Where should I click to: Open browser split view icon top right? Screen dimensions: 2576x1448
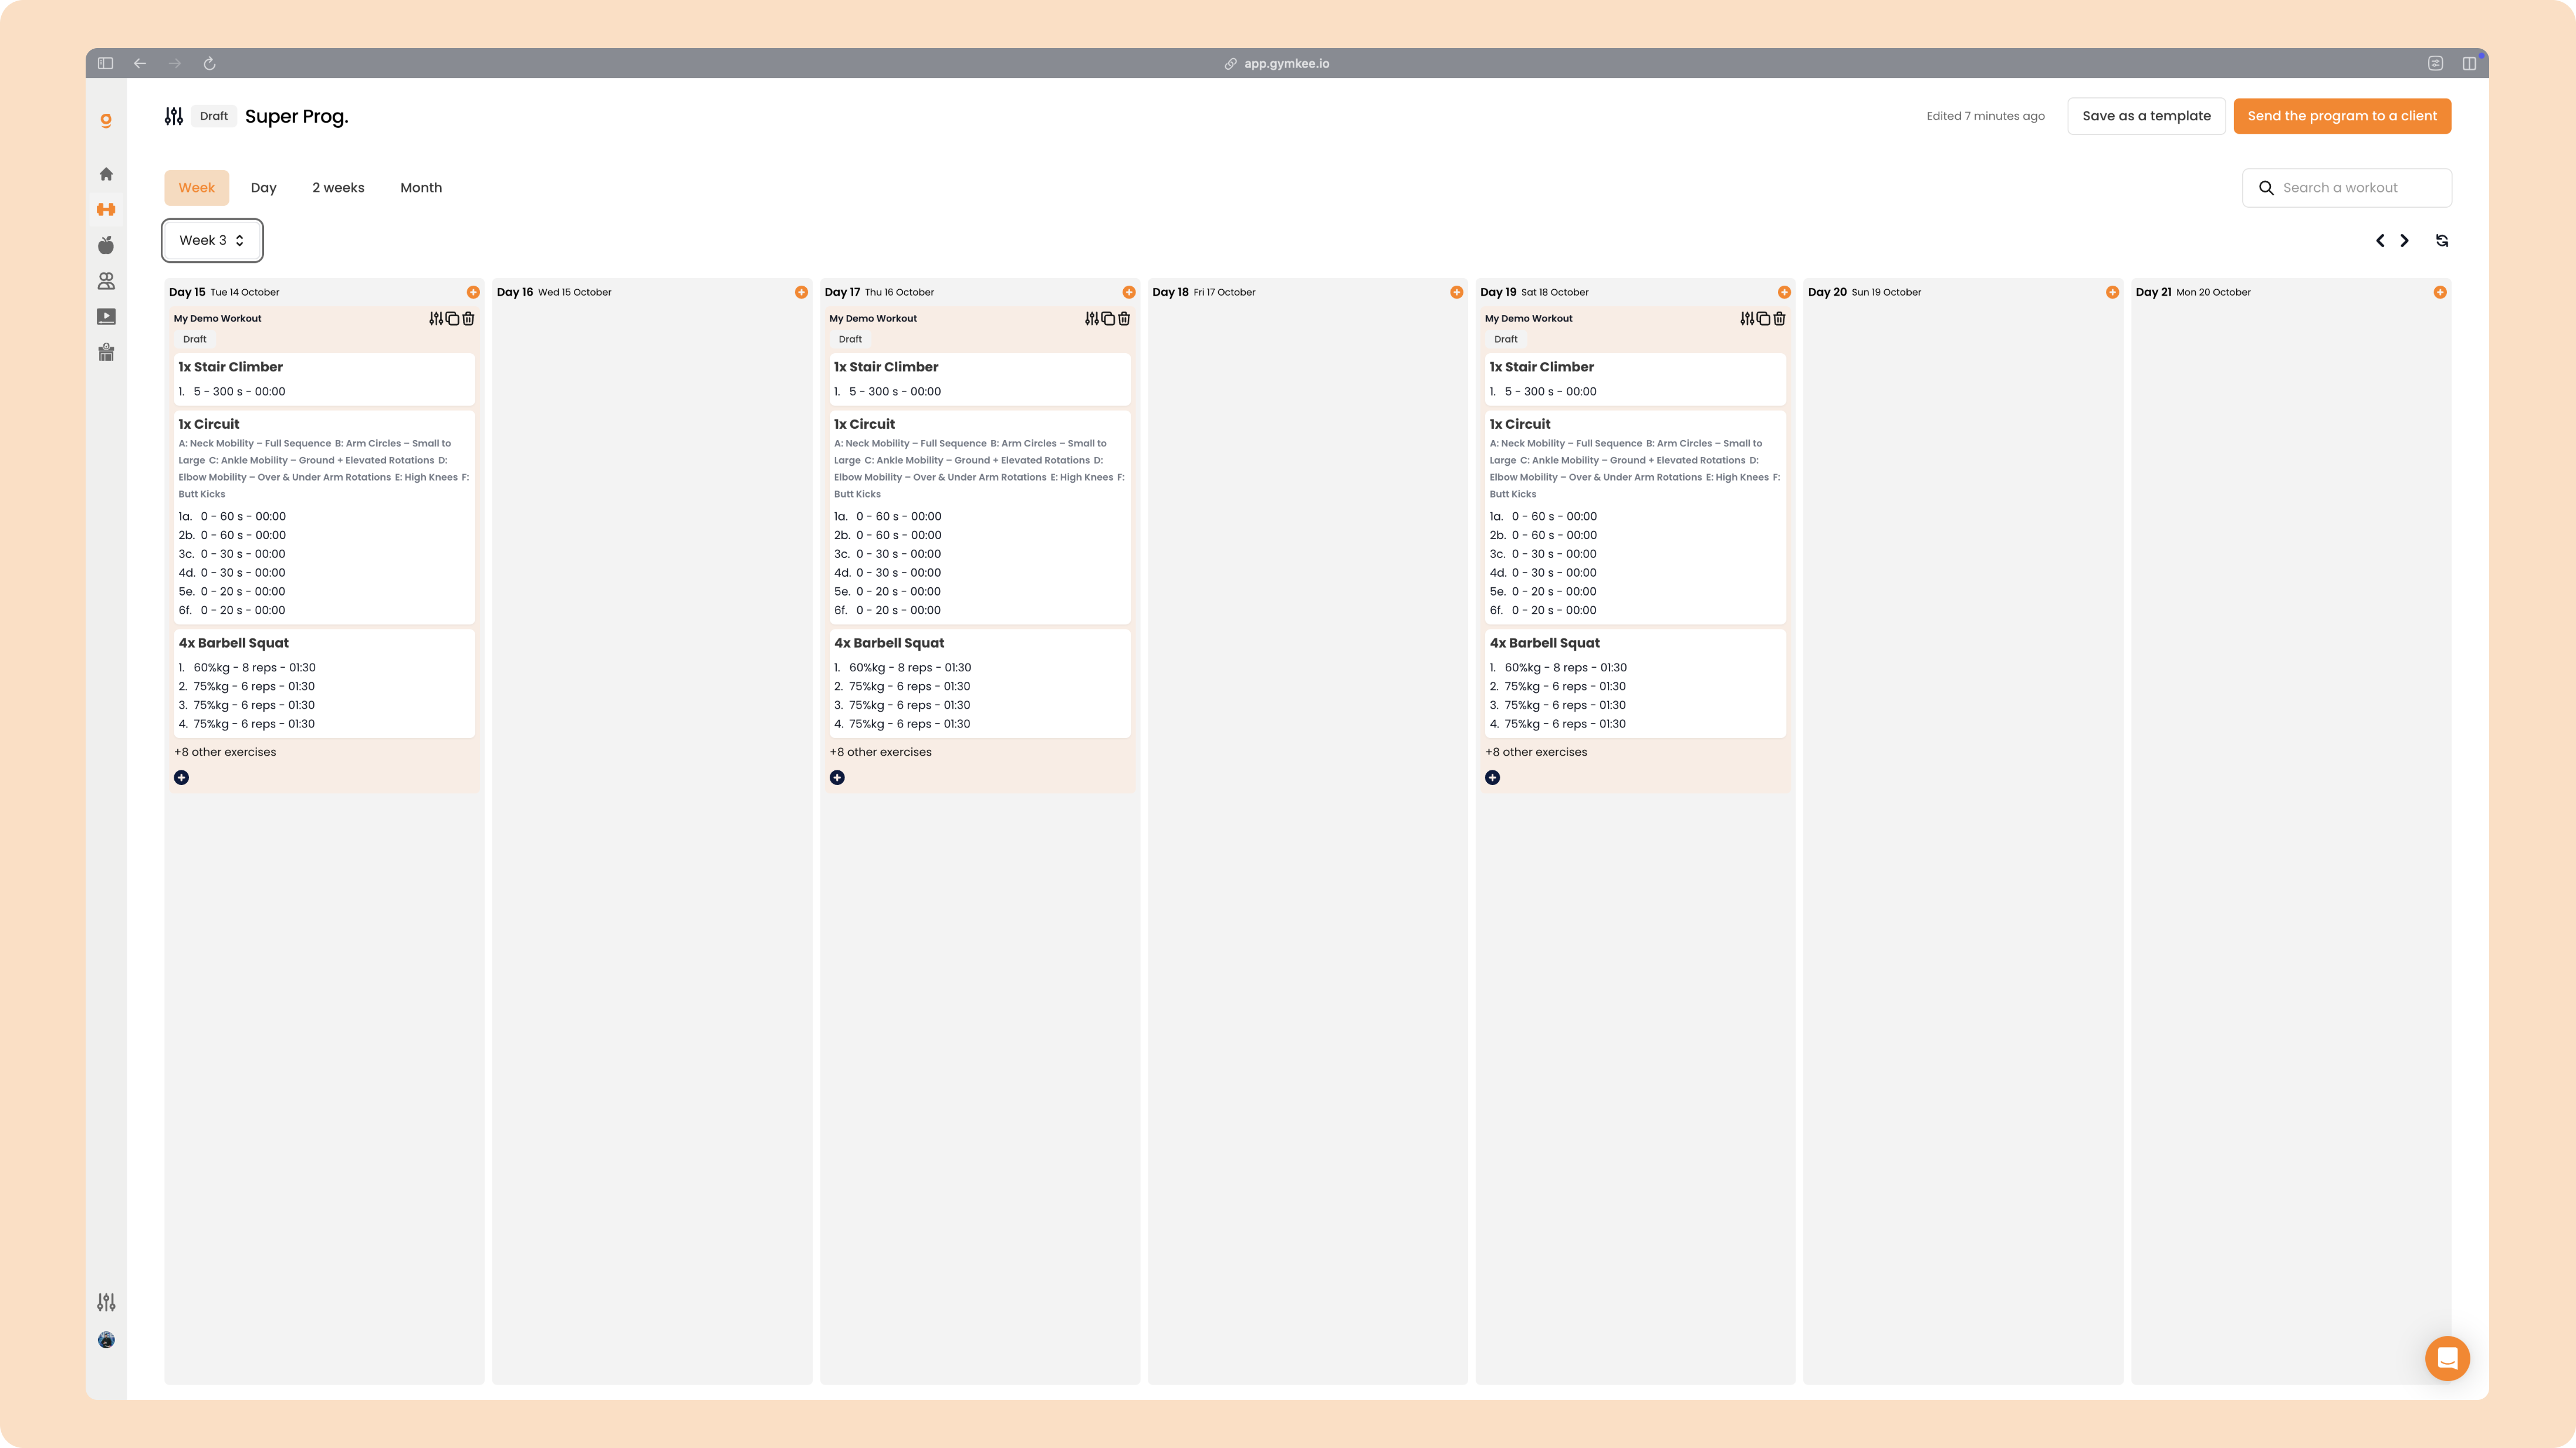[x=2469, y=63]
